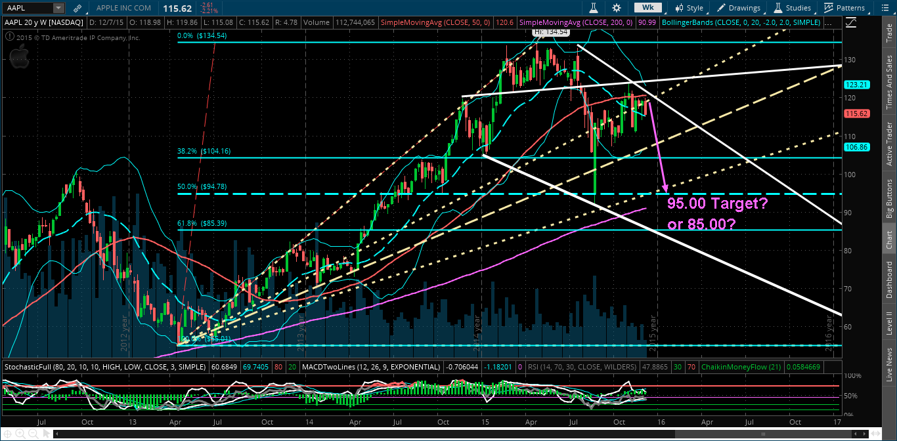The height and width of the screenshot is (441, 897).
Task: Click the zoom out magnifier icon
Action: click(33, 434)
